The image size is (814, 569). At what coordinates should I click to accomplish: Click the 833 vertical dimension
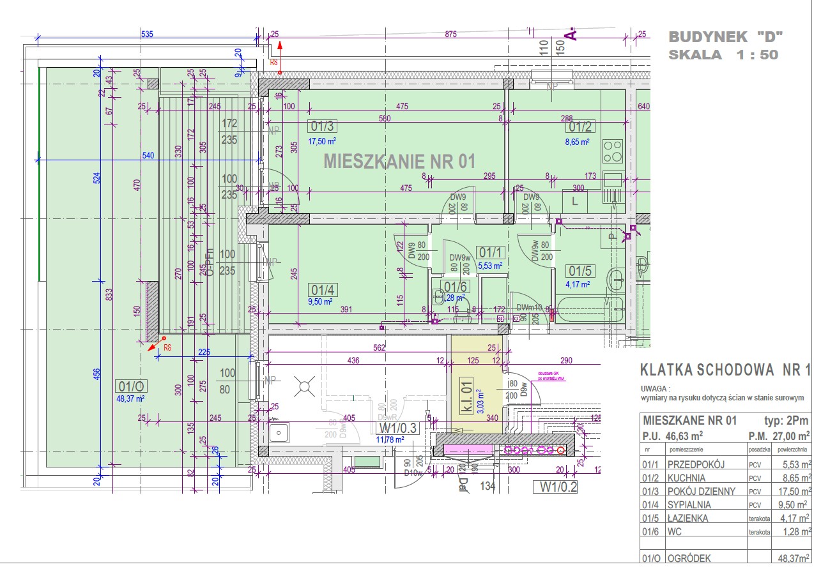pyautogui.click(x=109, y=295)
